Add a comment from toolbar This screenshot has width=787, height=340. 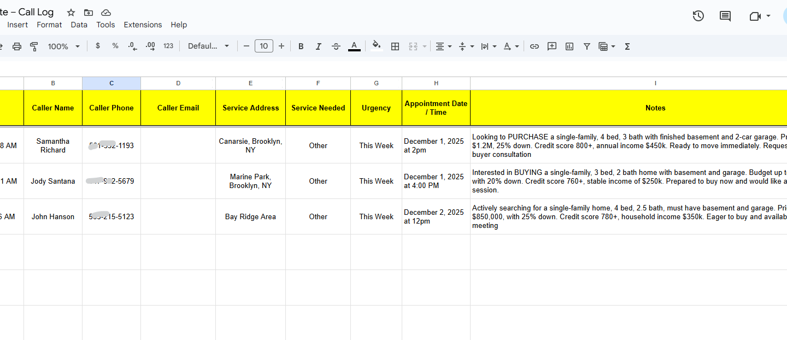[552, 46]
